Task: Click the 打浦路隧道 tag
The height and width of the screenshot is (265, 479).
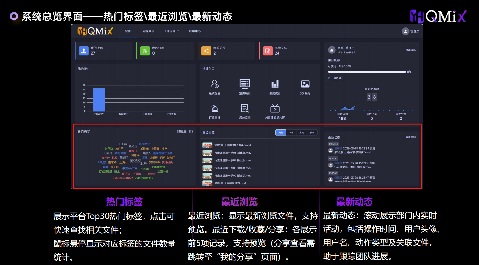Action: (x=106, y=172)
